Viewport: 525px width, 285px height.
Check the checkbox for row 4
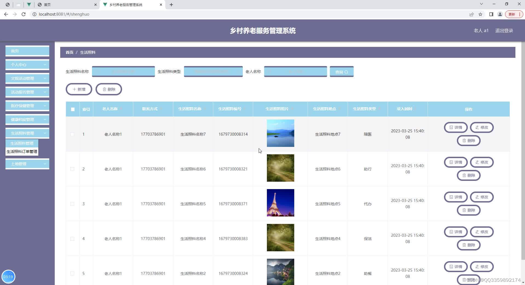pos(72,239)
